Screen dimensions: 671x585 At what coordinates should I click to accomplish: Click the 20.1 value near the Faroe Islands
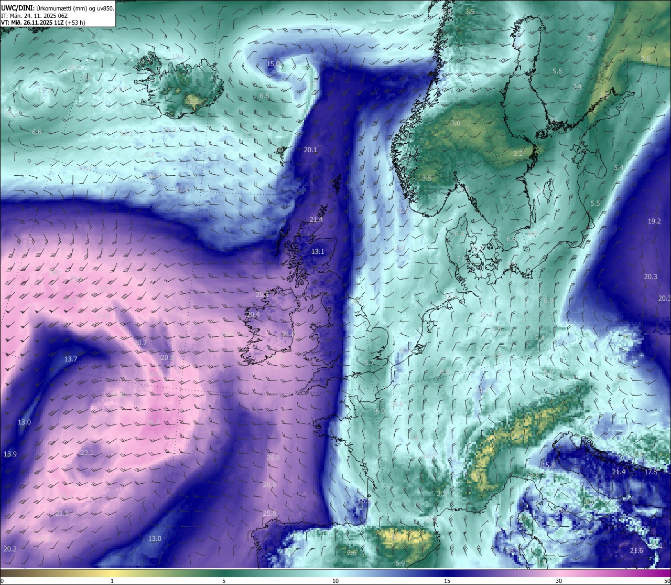click(x=310, y=150)
